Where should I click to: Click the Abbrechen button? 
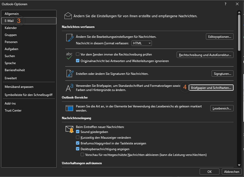pyautogui.click(x=231, y=172)
